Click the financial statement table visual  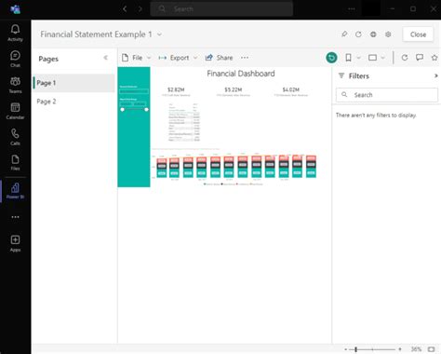coord(184,122)
